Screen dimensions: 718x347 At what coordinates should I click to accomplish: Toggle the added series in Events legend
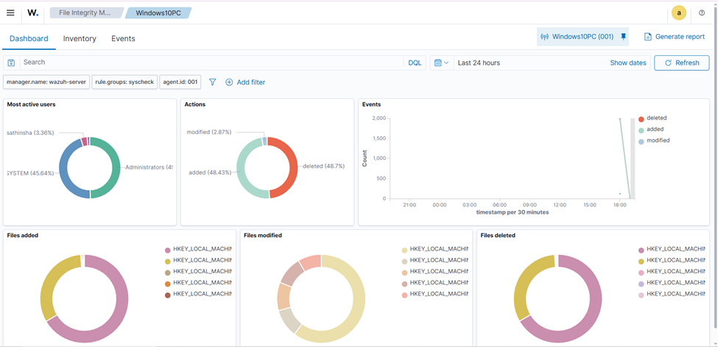coord(651,129)
